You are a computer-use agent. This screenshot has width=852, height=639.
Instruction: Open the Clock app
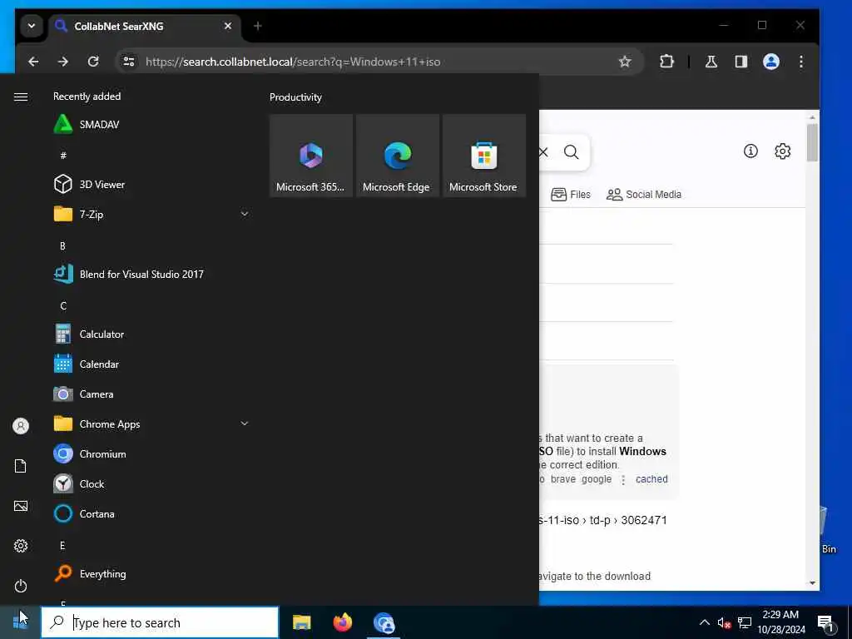151,483
